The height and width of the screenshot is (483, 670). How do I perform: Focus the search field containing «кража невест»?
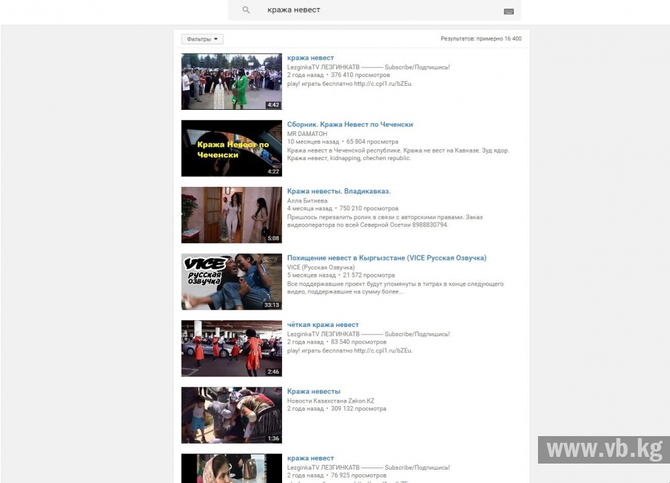click(375, 10)
